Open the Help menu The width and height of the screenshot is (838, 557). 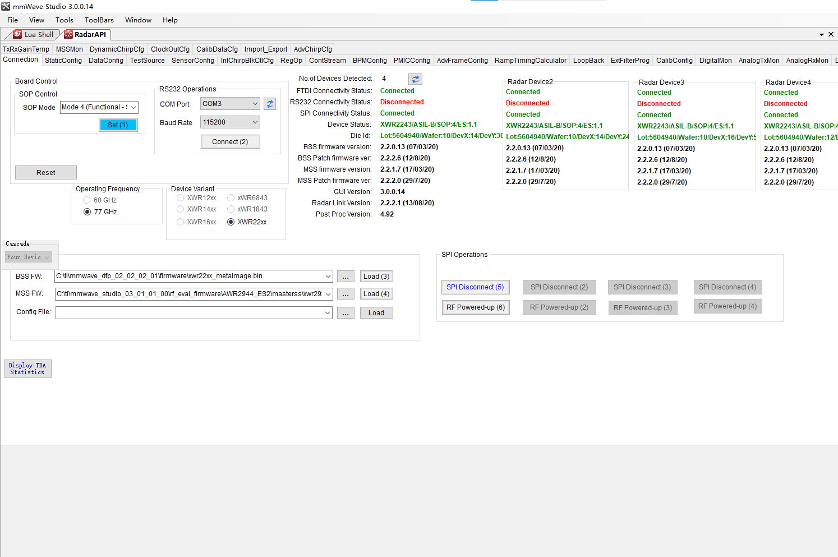click(x=170, y=20)
